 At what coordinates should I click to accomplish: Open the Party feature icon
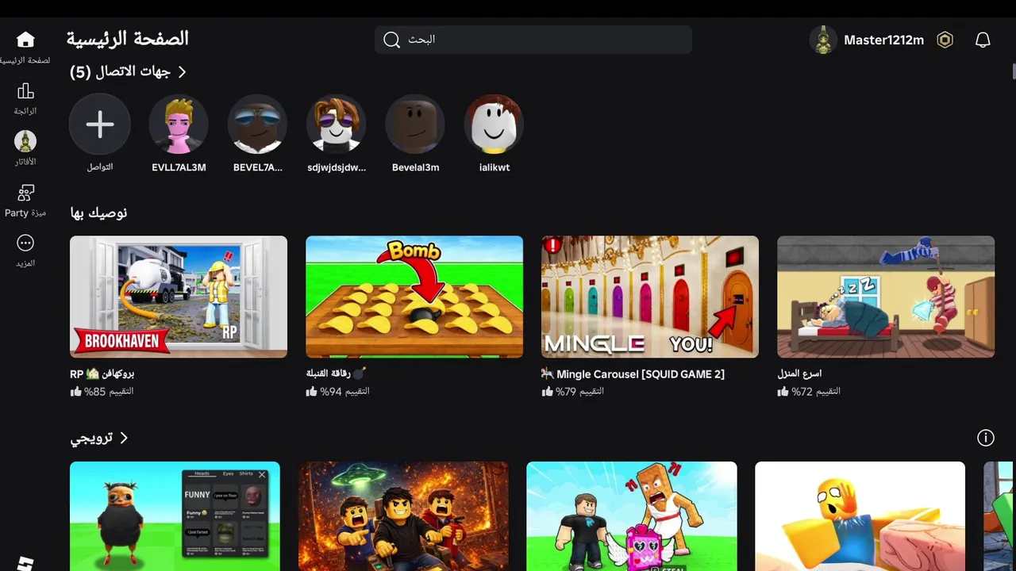[x=25, y=193]
